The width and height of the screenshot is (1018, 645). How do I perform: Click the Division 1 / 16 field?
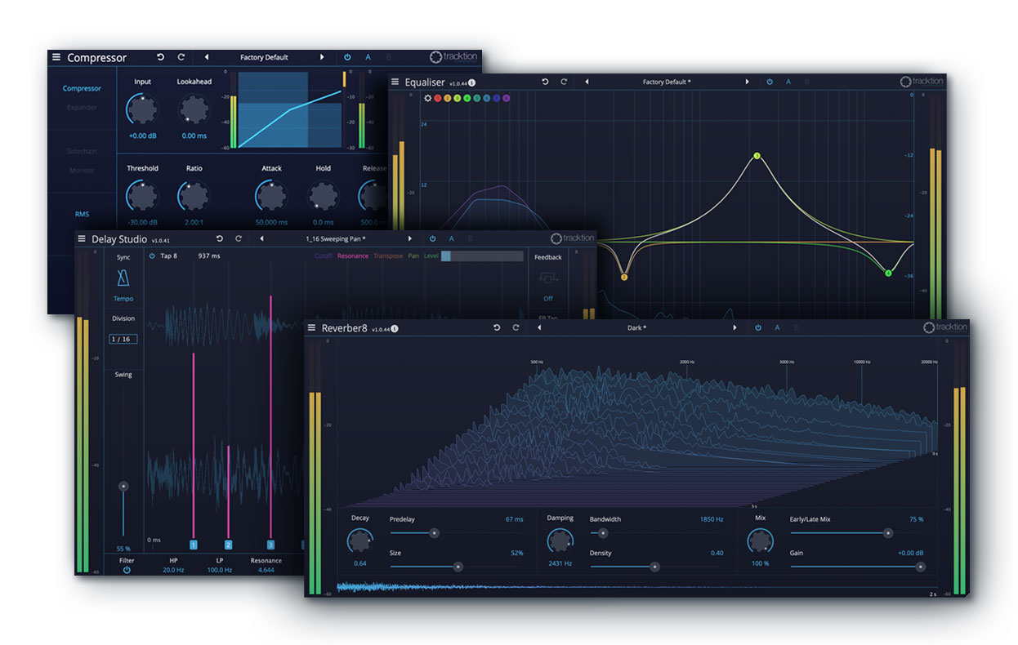point(123,339)
